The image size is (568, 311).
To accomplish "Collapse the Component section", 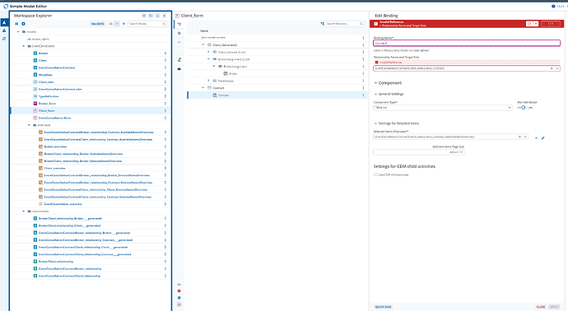I will 375,83.
